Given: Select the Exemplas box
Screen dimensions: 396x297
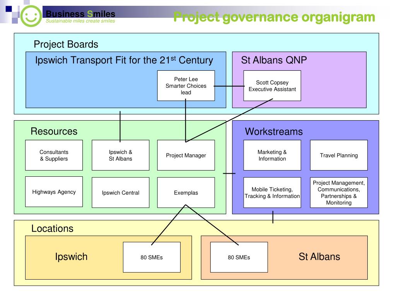Looking at the screenshot, I should click(x=186, y=193).
